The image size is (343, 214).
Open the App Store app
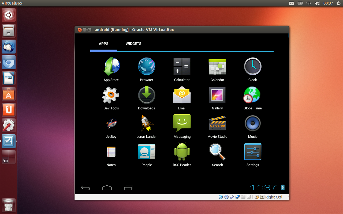pyautogui.click(x=111, y=69)
